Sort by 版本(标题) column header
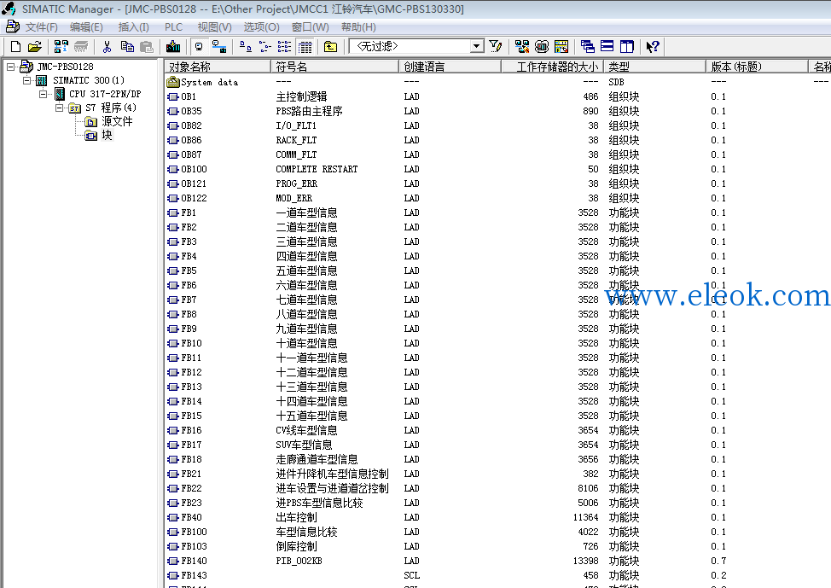Image resolution: width=831 pixels, height=588 pixels. [x=756, y=67]
